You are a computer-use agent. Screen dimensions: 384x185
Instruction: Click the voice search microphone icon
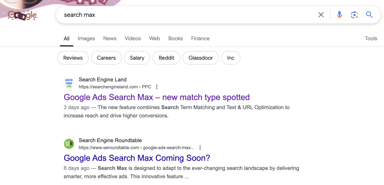click(339, 15)
